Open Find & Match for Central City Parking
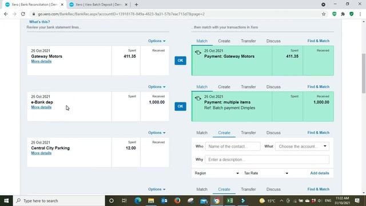The height and width of the screenshot is (206, 366). point(319,132)
